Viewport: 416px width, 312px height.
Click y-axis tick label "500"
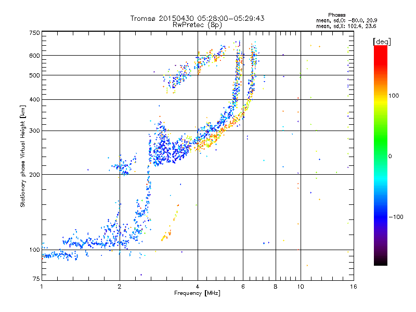tap(34, 75)
